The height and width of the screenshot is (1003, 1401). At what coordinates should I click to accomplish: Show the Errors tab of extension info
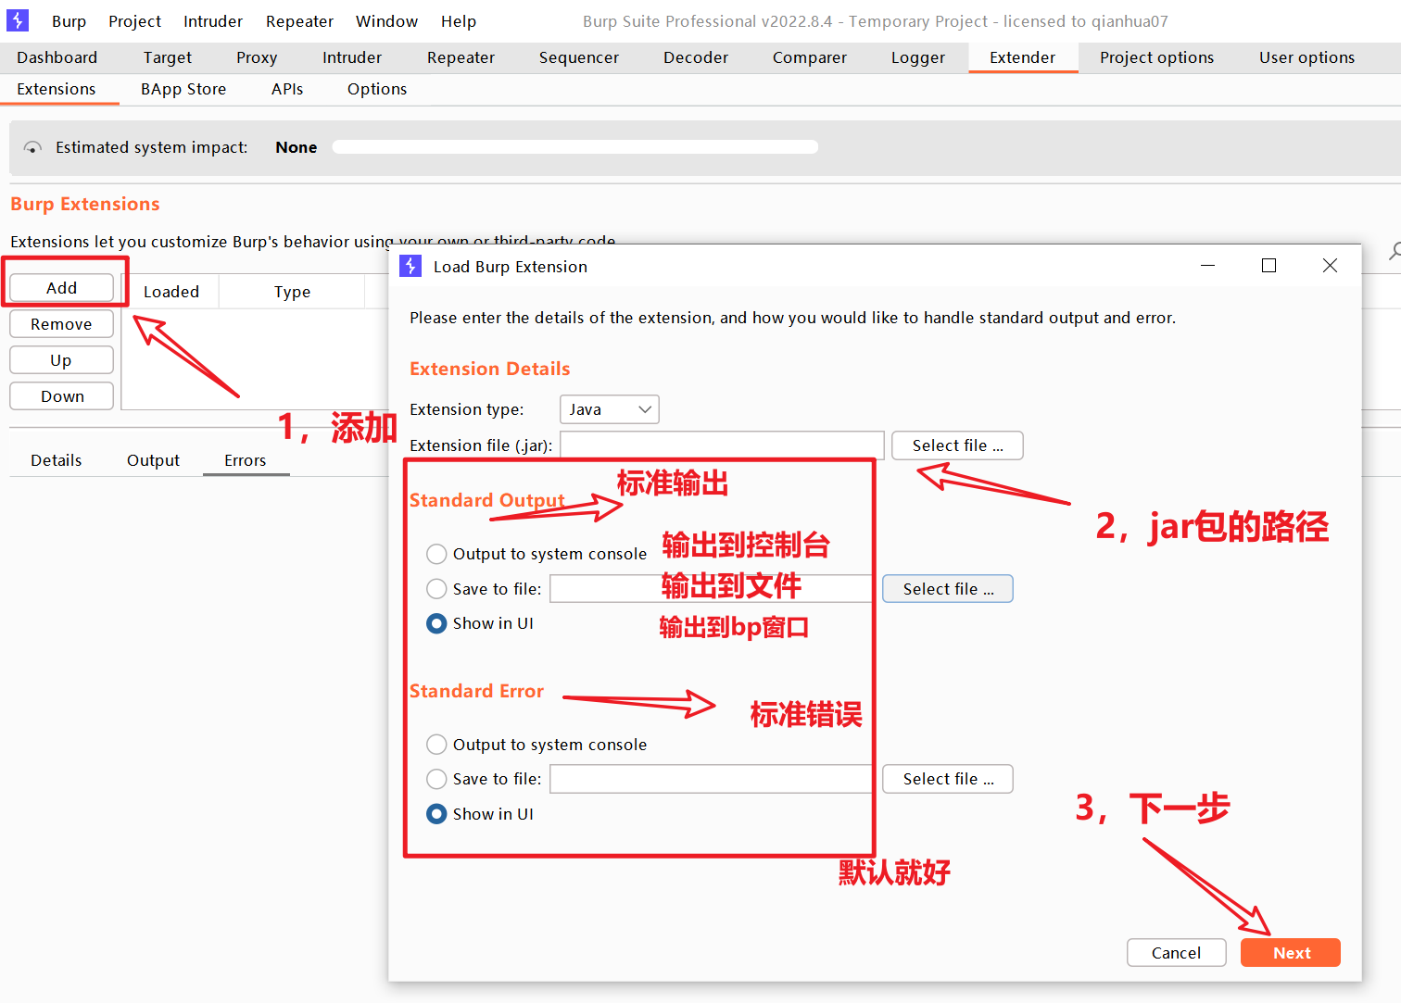[x=246, y=460]
